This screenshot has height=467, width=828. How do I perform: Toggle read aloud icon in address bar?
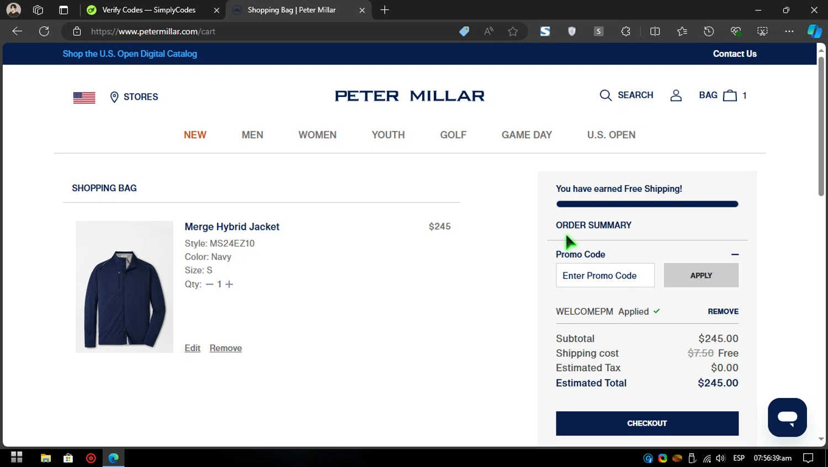coord(489,31)
